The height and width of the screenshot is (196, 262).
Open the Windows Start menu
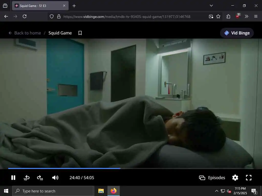tap(6, 191)
